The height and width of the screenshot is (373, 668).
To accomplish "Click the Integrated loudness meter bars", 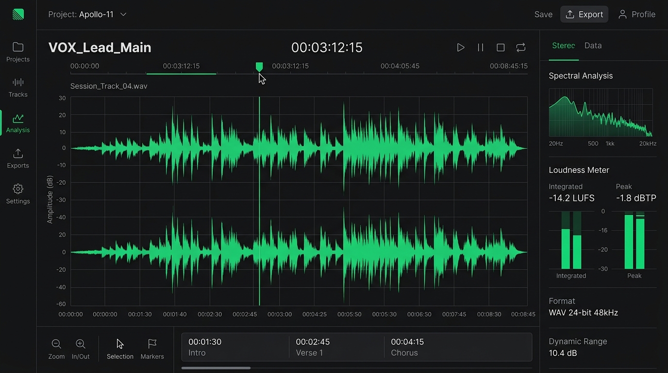I will (571, 240).
